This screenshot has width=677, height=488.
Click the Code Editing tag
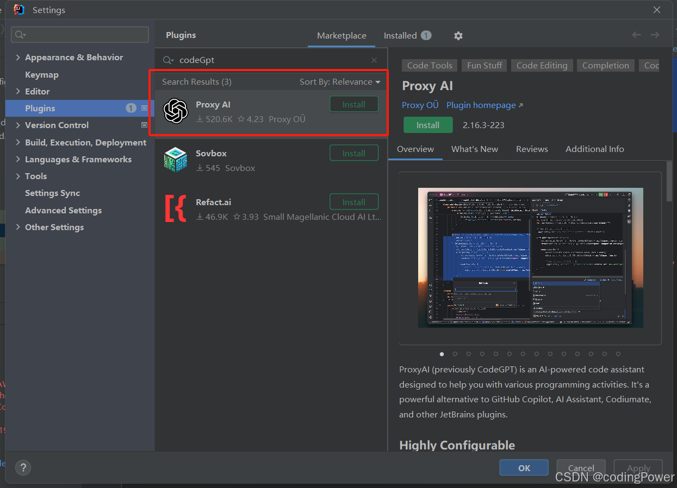pos(542,65)
